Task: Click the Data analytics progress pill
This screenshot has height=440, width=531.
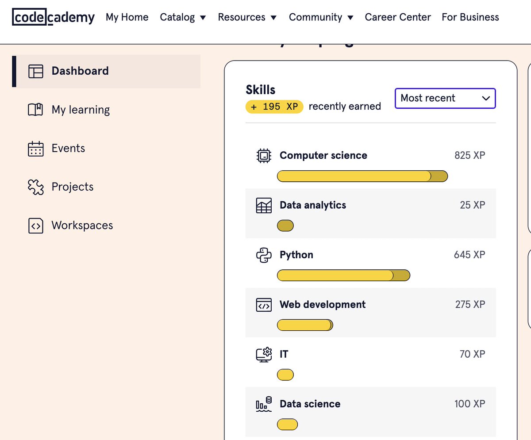Action: [x=285, y=226]
